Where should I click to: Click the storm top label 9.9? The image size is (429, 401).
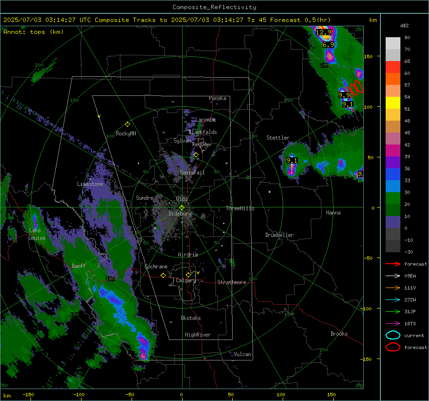[344, 95]
